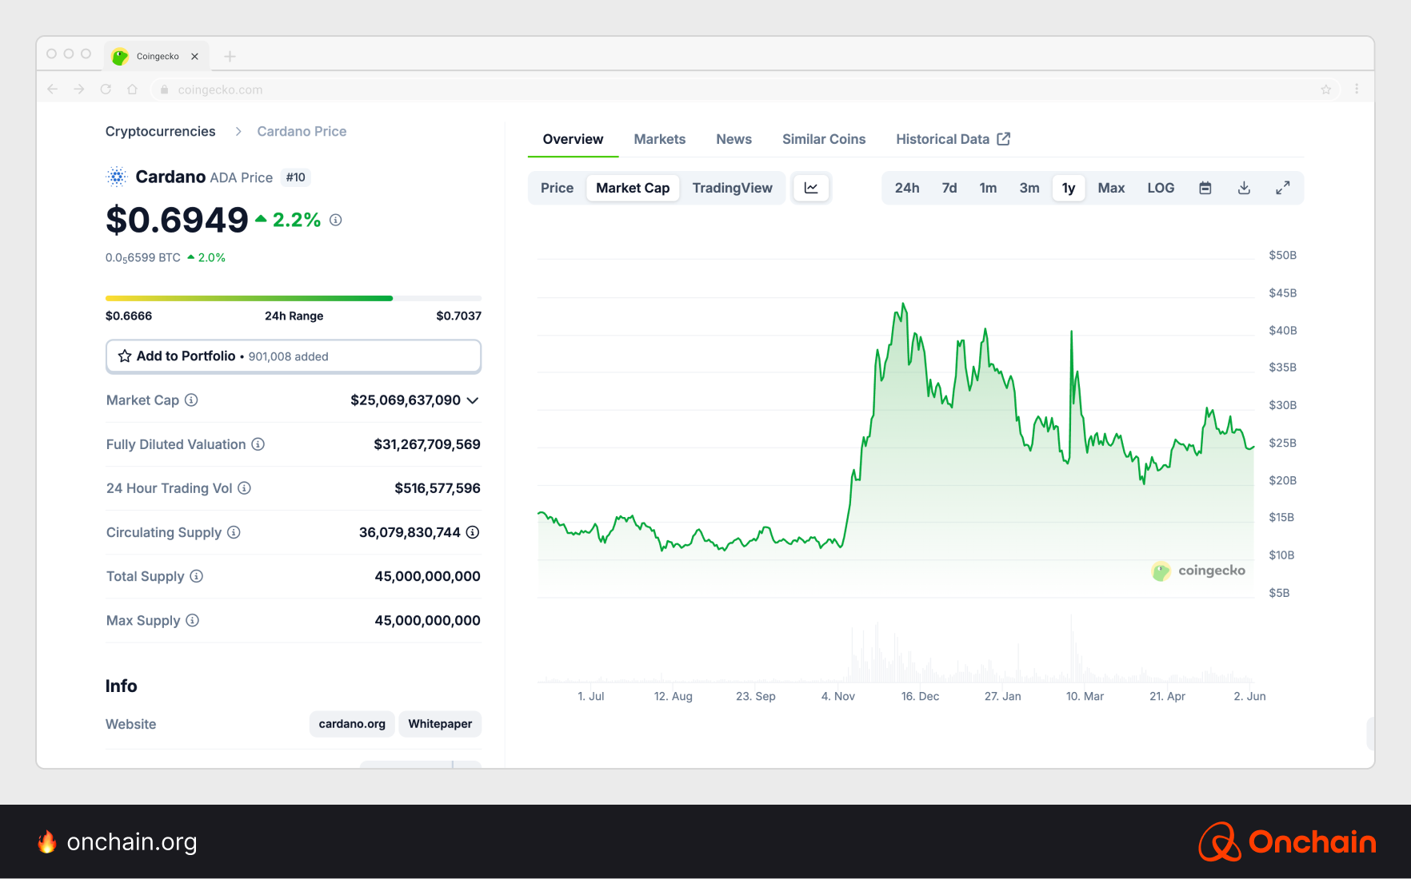Click the $0.6949 price value
Viewport: 1411px width, 879px height.
177,220
